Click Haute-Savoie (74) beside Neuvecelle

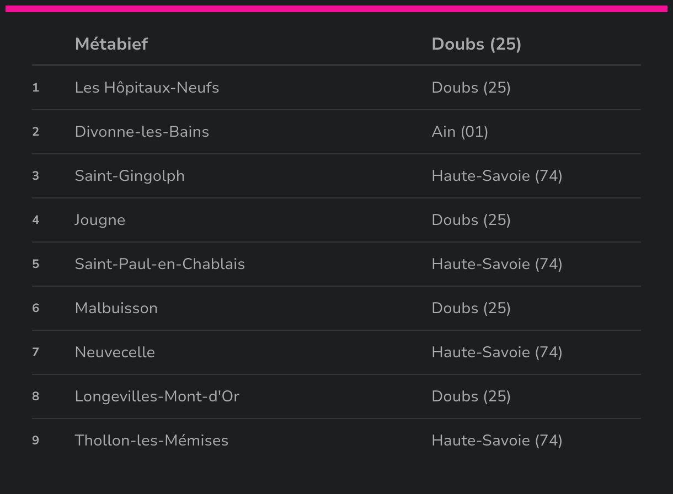click(497, 352)
